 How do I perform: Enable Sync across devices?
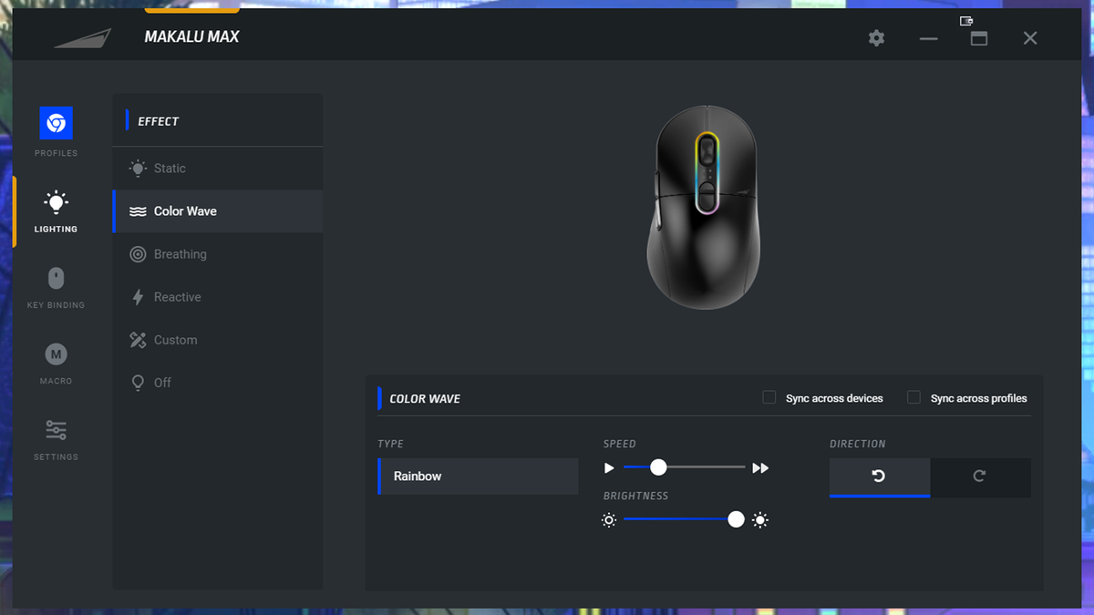click(x=768, y=397)
